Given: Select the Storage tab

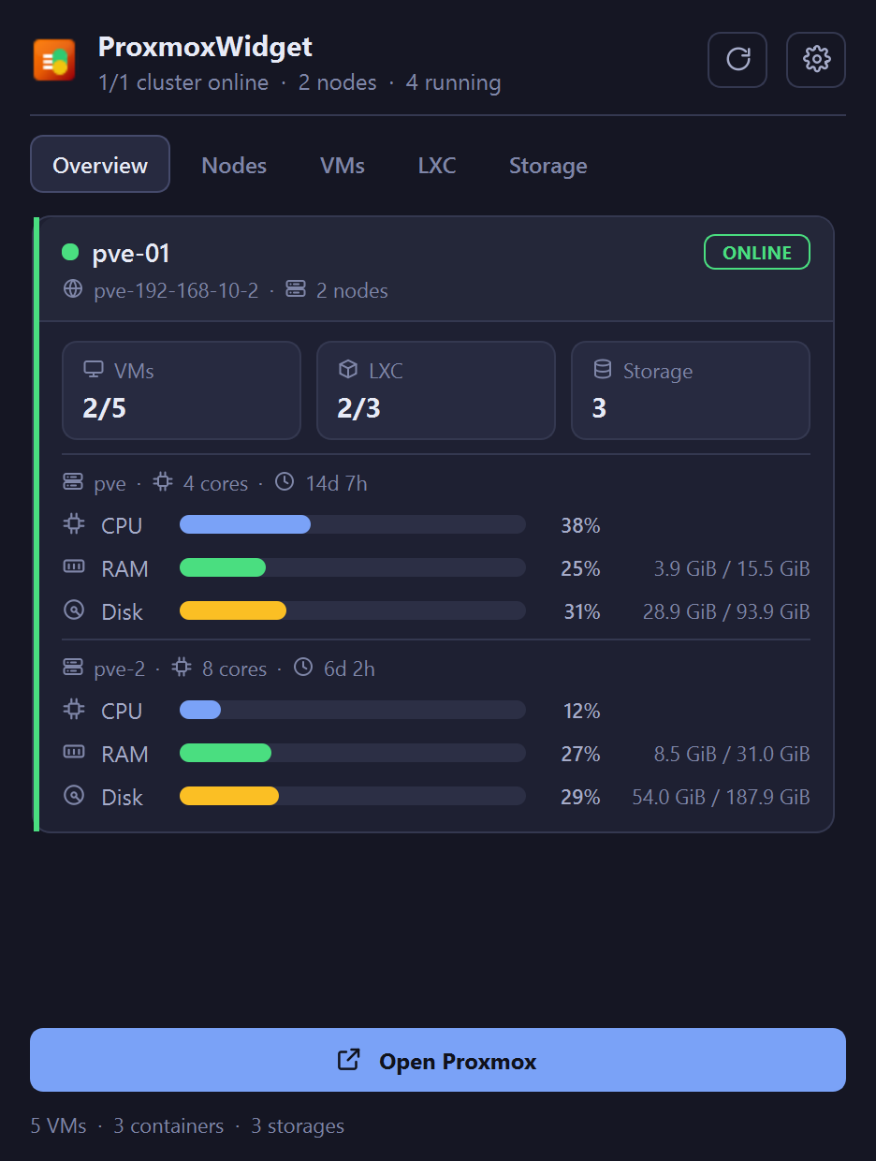Looking at the screenshot, I should 548,165.
